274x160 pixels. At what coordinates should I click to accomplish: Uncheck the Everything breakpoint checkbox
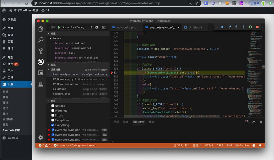point(53,125)
